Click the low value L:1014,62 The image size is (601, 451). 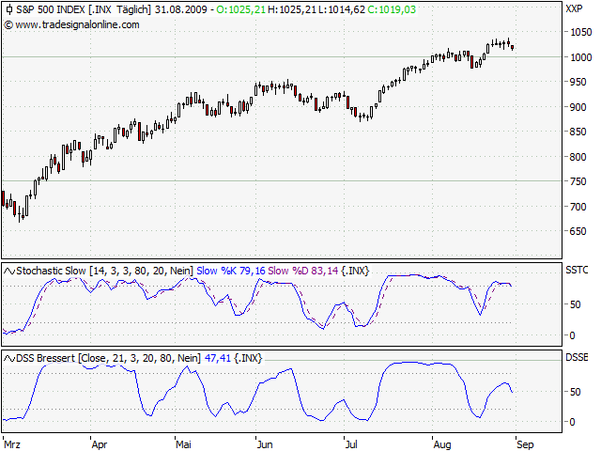342,9
